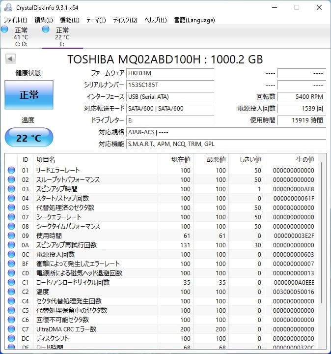
Task: Open the ヘルプ(H) menu
Action: point(155,20)
